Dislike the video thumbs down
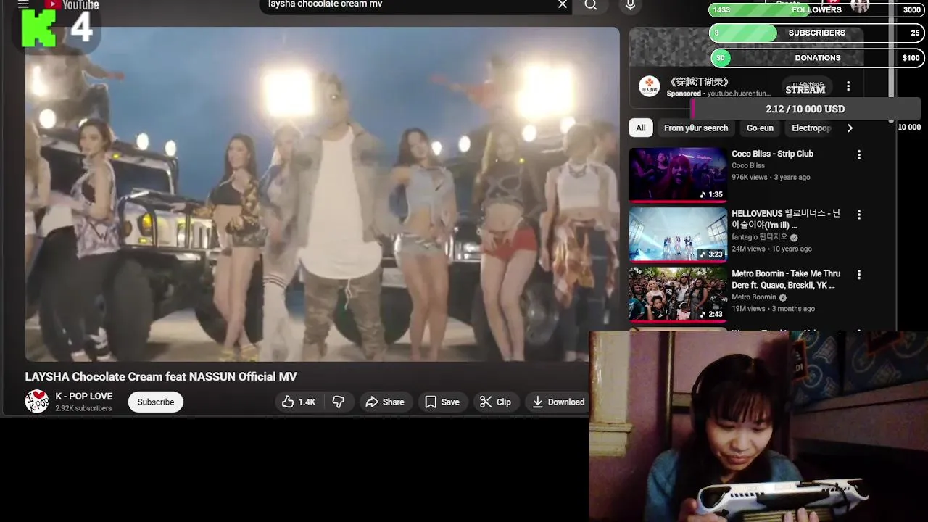 click(x=339, y=402)
